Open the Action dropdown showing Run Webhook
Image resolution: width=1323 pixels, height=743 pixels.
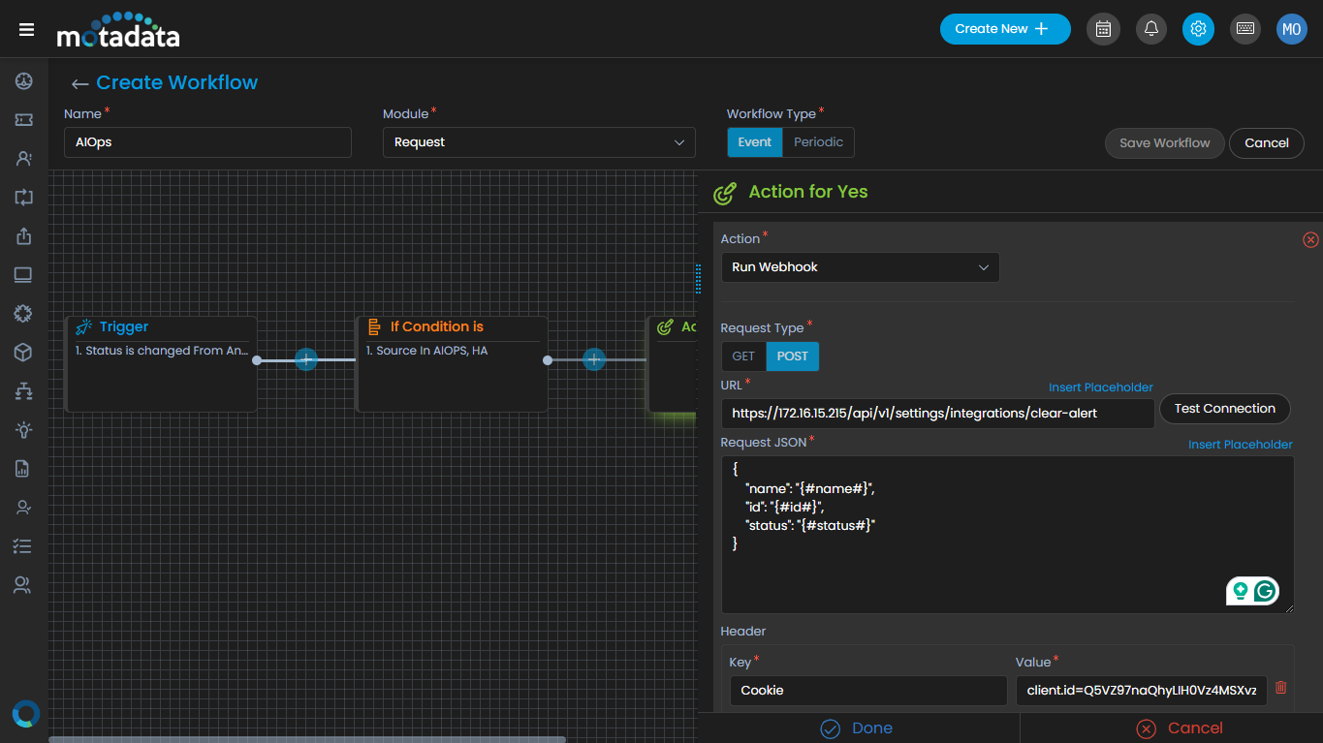860,267
